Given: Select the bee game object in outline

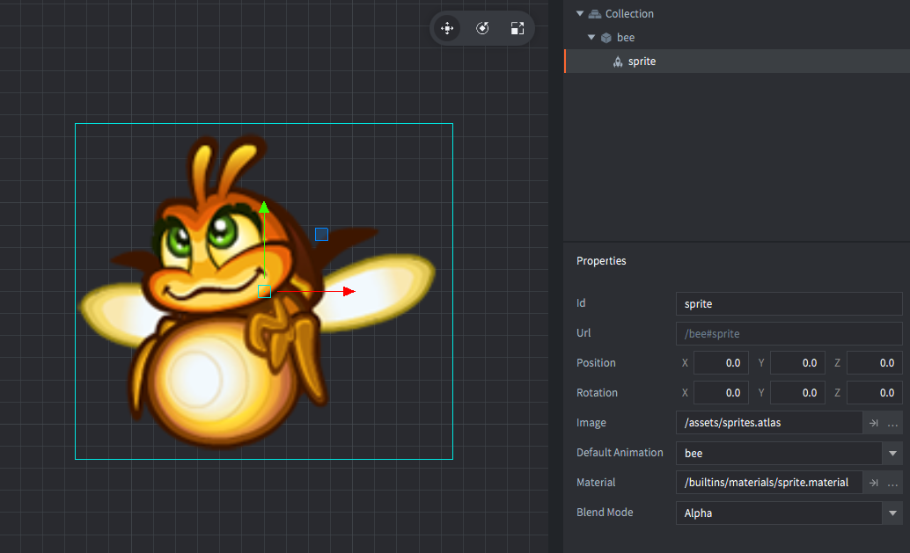Looking at the screenshot, I should pyautogui.click(x=625, y=38).
